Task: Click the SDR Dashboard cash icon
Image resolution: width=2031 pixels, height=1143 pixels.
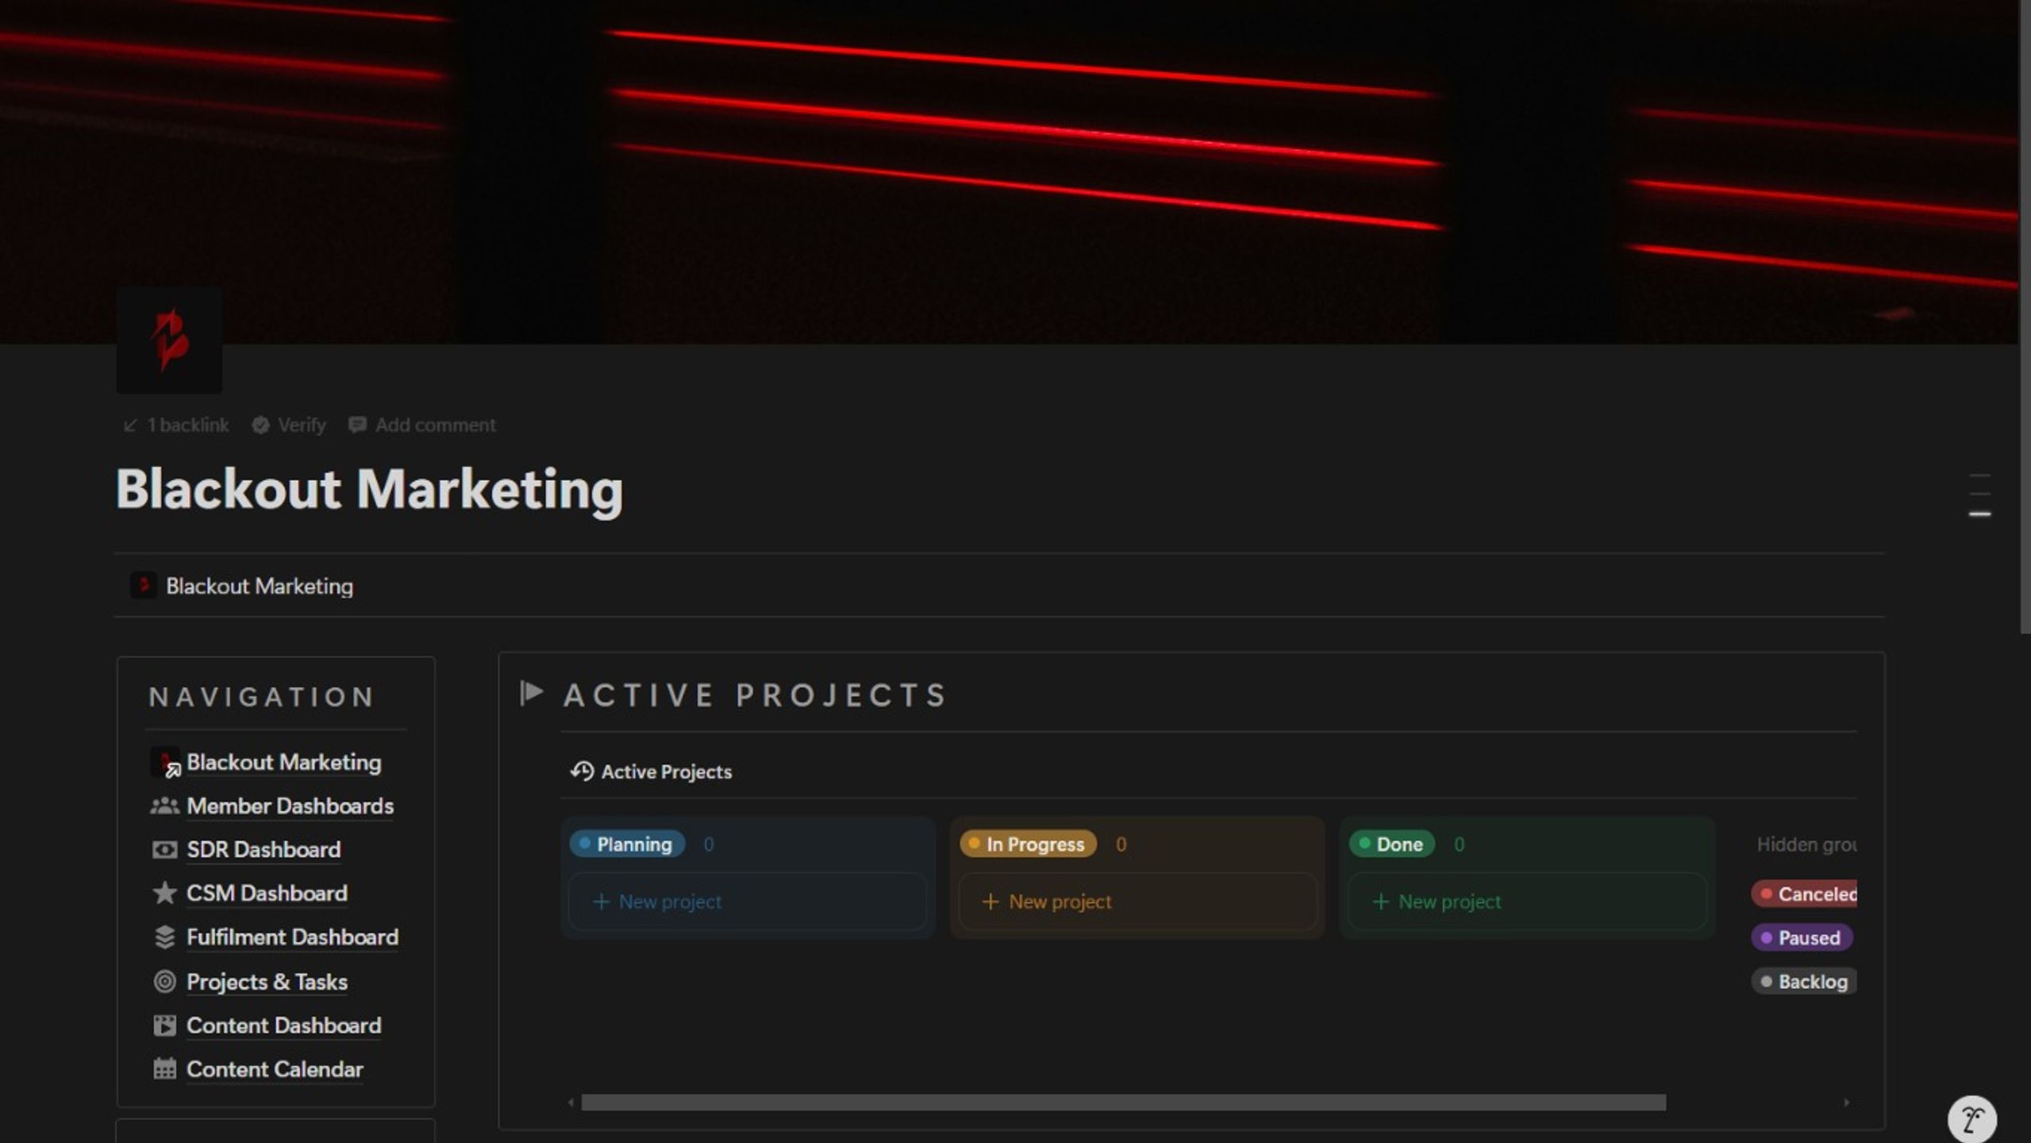Action: coord(164,850)
